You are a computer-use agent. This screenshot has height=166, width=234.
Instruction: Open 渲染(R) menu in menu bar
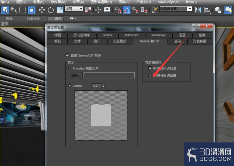(x=124, y=2)
